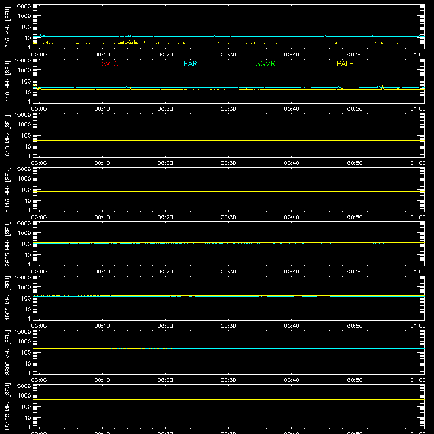
Task: Click the red SVTO station label
Action: pos(110,63)
